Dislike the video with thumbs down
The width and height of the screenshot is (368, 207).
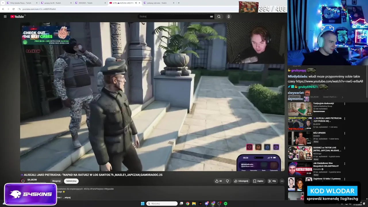click(x=227, y=181)
